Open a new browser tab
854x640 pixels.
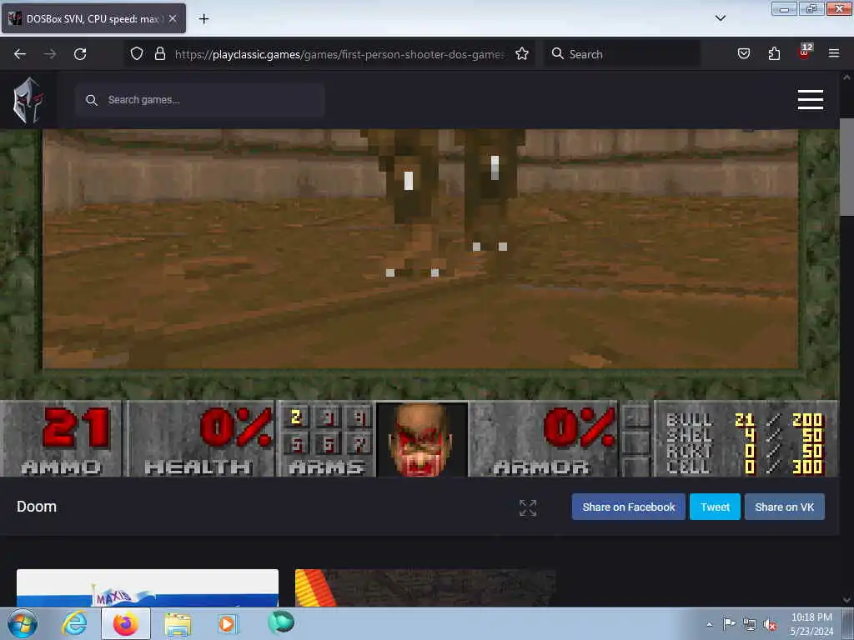pyautogui.click(x=203, y=19)
